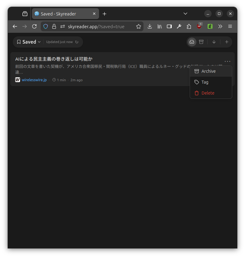Image resolution: width=245 pixels, height=257 pixels.
Task: Bookmark this page with the star icon
Action: coord(139,26)
